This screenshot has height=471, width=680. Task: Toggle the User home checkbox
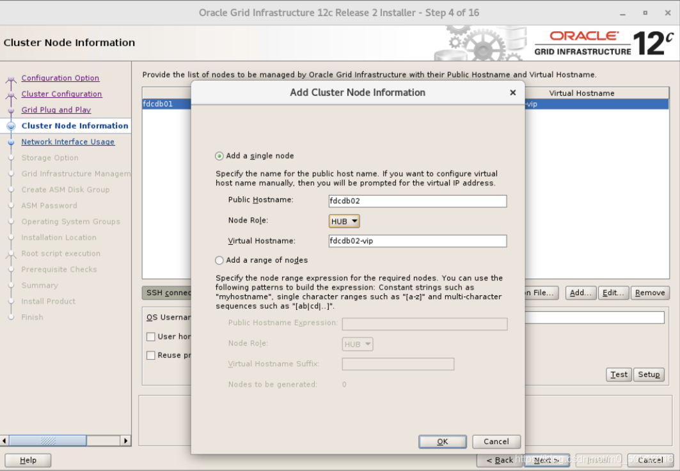tap(151, 337)
